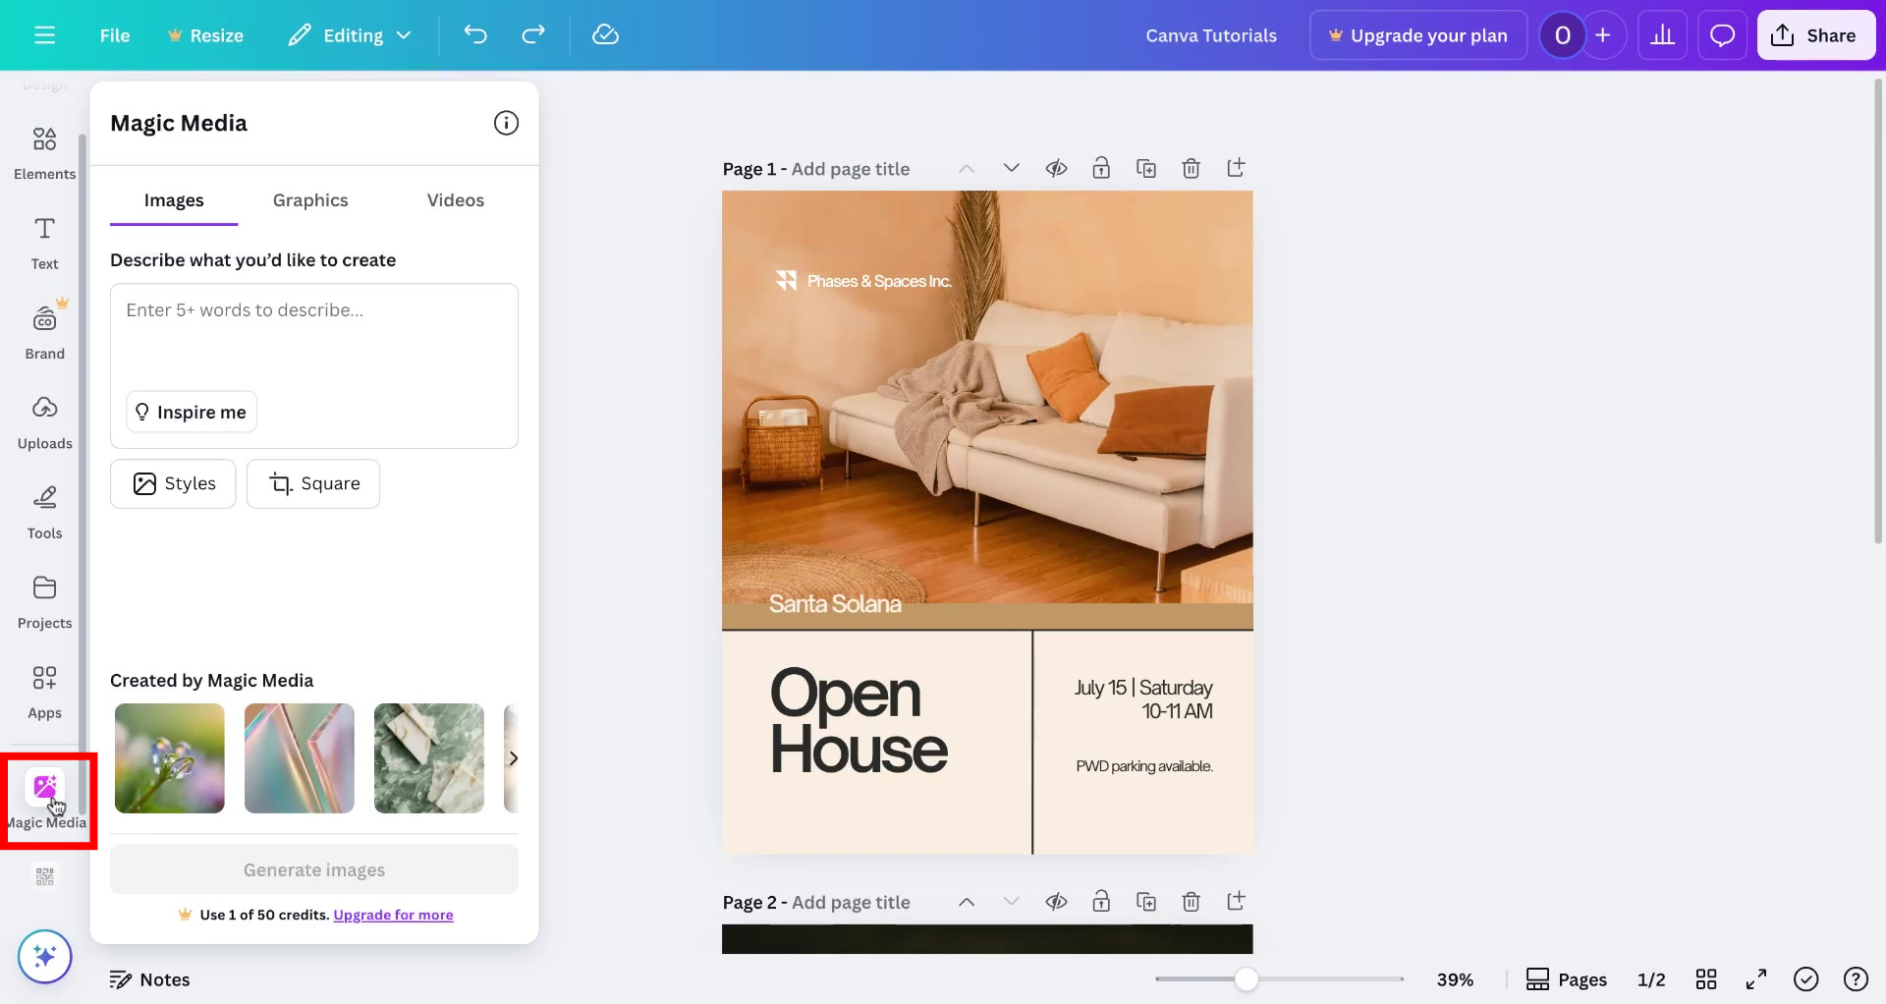
Task: Toggle visibility of Page 2
Action: [x=1057, y=901]
